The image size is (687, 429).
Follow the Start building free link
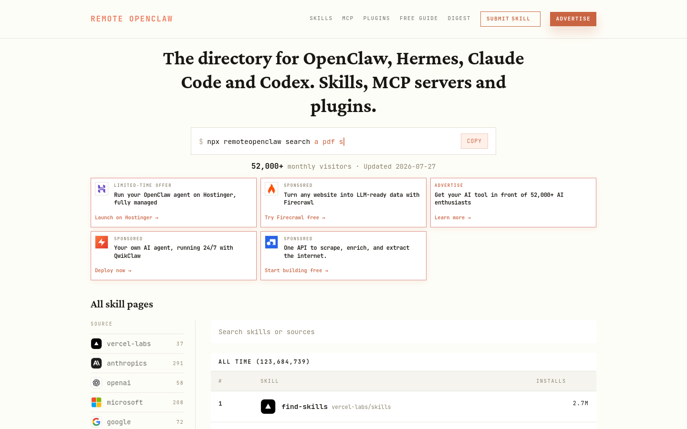point(297,270)
